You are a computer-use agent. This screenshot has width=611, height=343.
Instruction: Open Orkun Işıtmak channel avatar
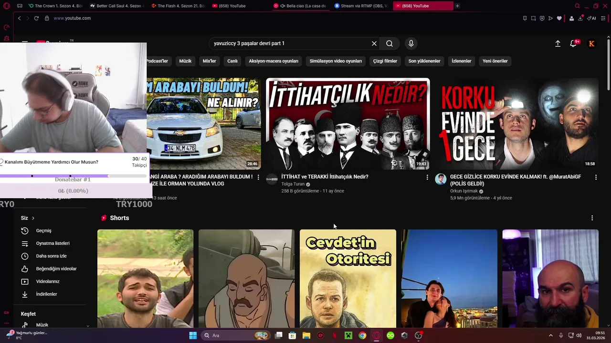coord(440,179)
